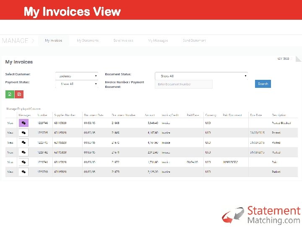Click the Paid Document column header
The image size is (302, 227).
point(232,115)
